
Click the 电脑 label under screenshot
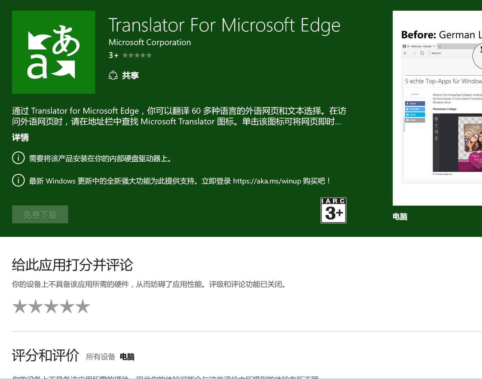click(x=400, y=217)
